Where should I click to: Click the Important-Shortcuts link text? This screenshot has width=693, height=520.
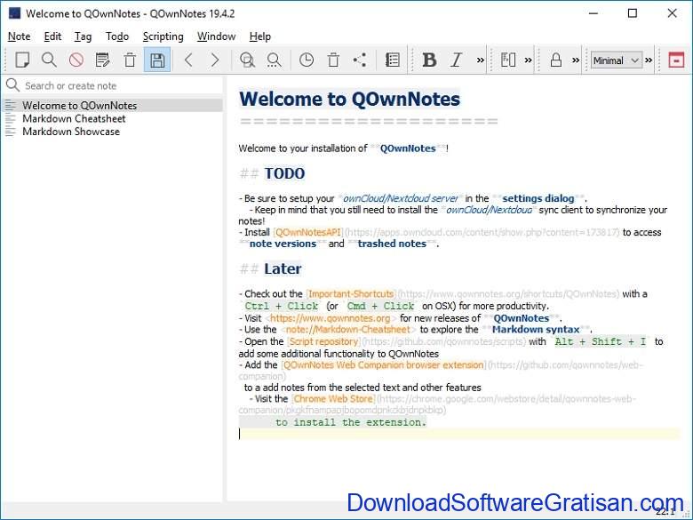coord(351,293)
